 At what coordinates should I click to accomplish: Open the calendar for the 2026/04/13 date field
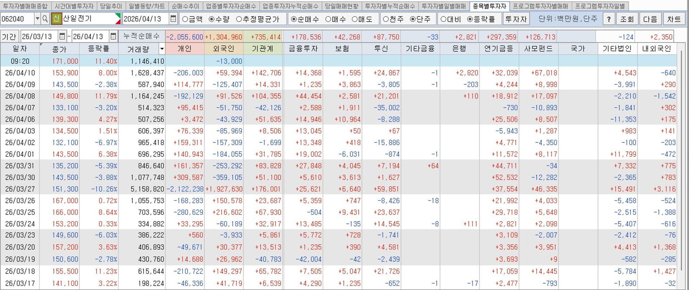pyautogui.click(x=173, y=19)
